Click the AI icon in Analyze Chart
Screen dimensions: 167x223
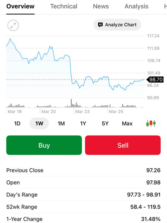[100, 25]
